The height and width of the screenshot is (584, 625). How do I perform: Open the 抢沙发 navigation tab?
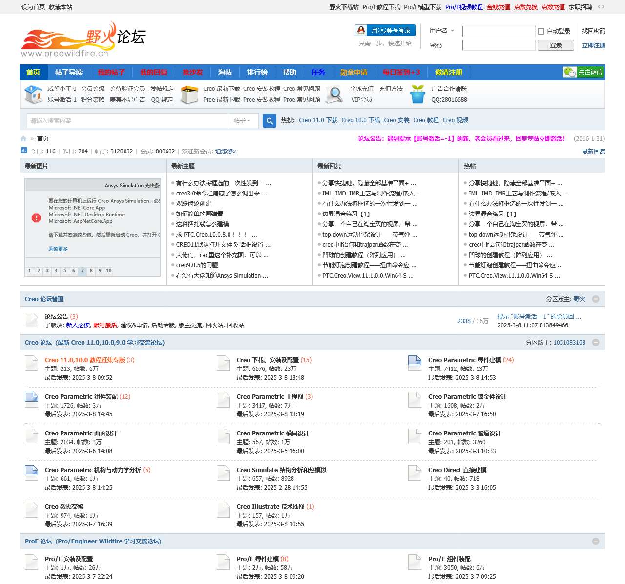point(193,72)
